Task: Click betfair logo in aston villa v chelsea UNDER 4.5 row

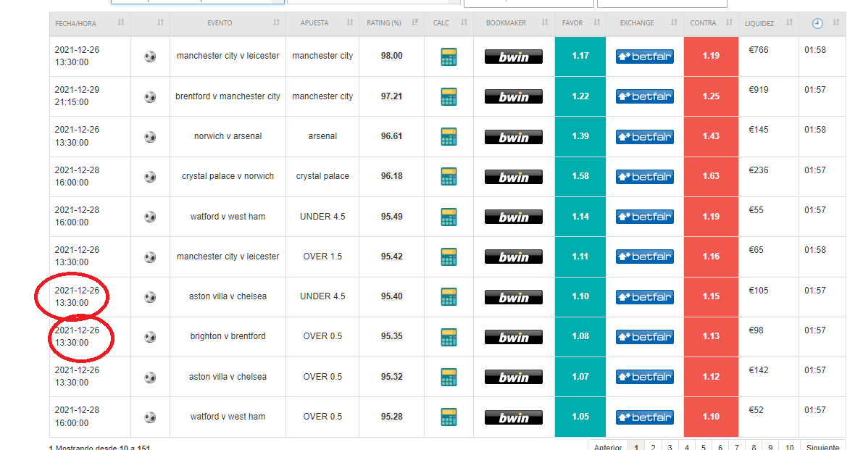Action: click(644, 297)
